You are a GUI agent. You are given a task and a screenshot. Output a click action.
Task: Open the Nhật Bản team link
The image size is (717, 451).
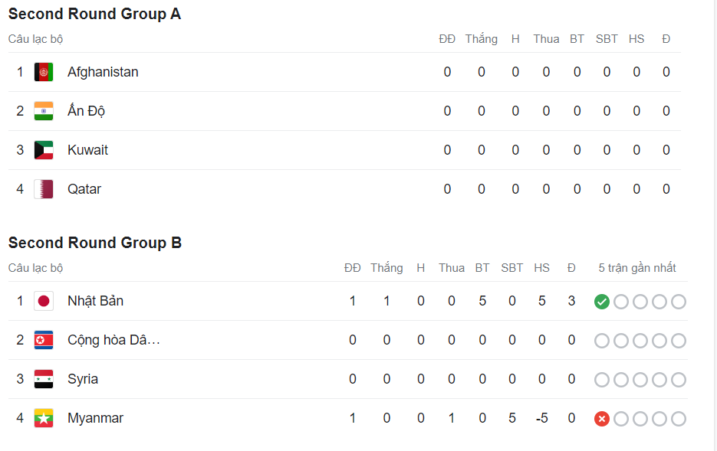point(96,301)
